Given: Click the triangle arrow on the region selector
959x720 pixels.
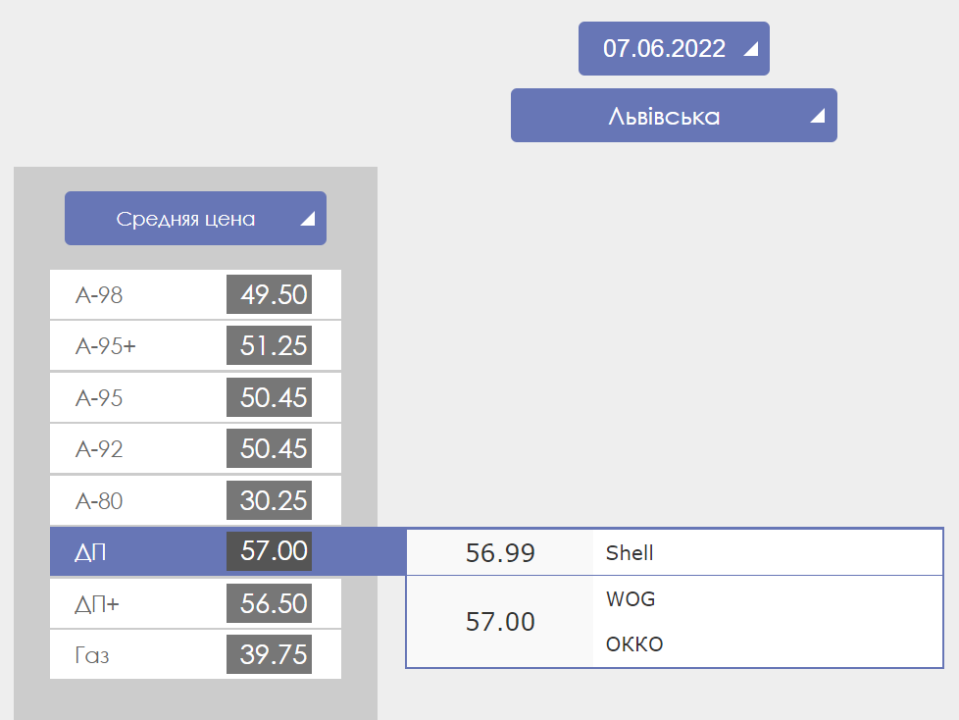Looking at the screenshot, I should pos(817,118).
